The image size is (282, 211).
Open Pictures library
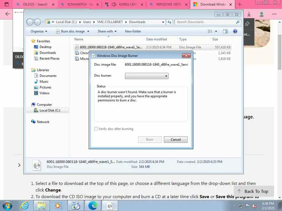[45, 87]
